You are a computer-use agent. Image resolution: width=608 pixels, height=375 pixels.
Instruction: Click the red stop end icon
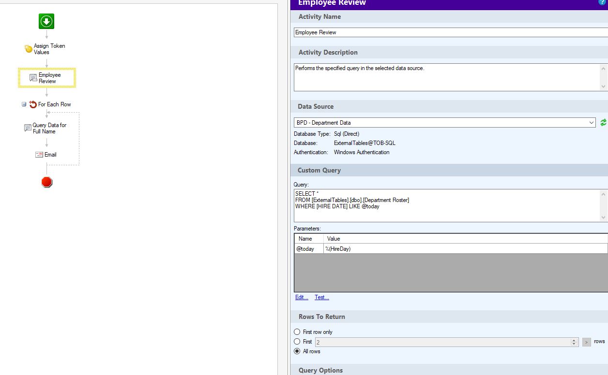point(46,182)
